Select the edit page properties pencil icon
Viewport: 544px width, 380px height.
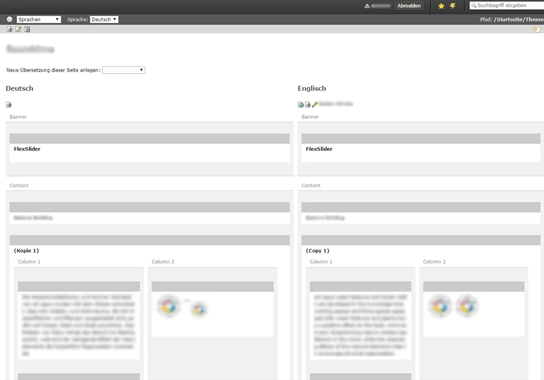pyautogui.click(x=18, y=29)
